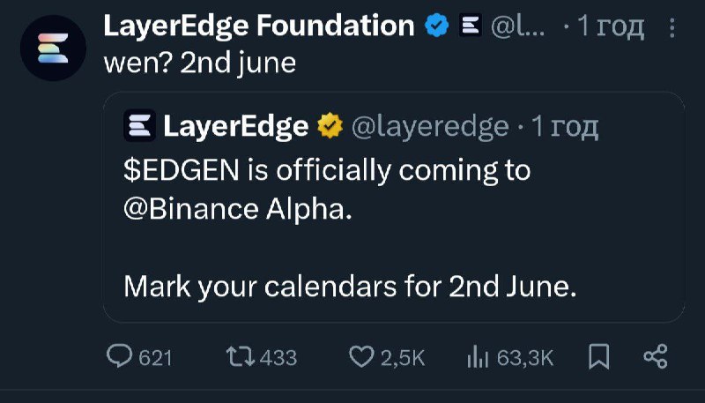Viewport: 705px width, 403px height.
Task: Open the quoted tweet via its 'Mark your calendars' text
Action: pyautogui.click(x=350, y=287)
